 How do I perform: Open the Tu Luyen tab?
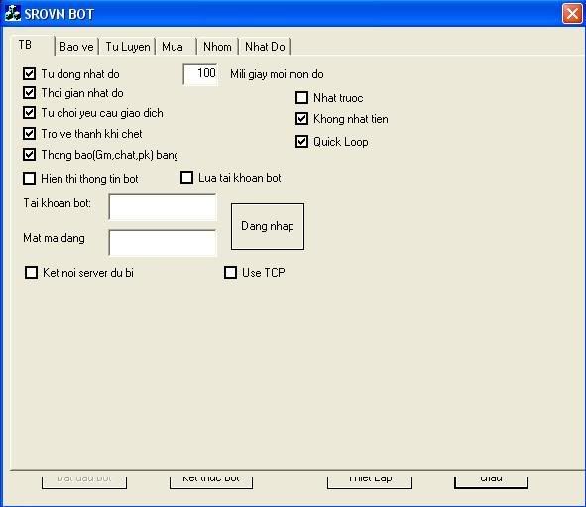[x=128, y=47]
